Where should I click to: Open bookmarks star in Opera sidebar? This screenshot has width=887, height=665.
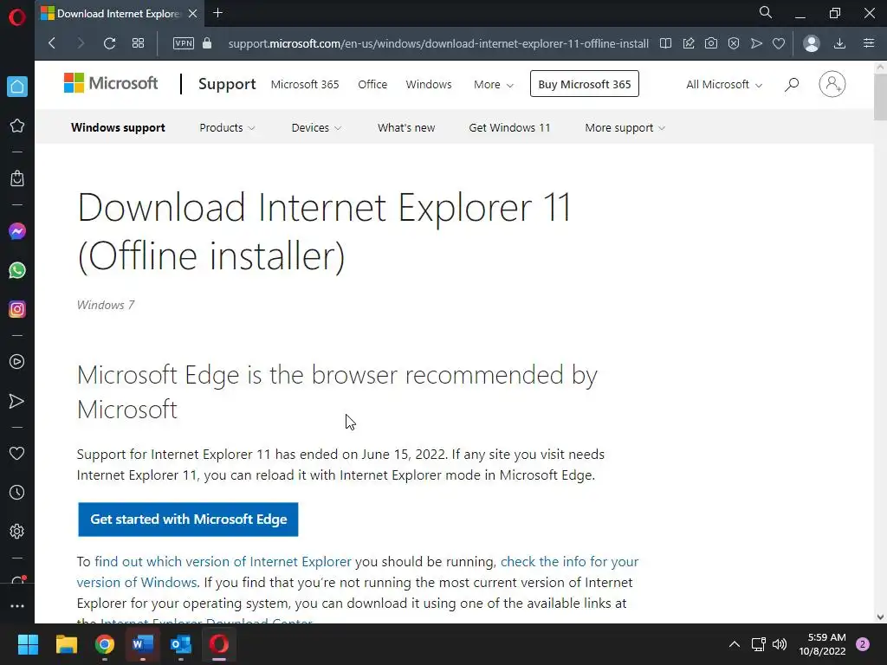pyautogui.click(x=17, y=126)
